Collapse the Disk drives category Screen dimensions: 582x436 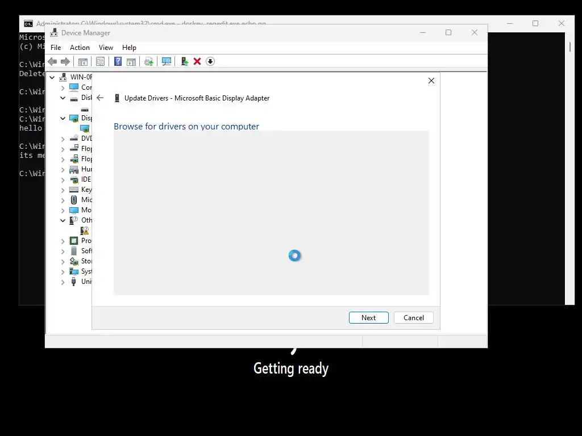click(x=63, y=98)
